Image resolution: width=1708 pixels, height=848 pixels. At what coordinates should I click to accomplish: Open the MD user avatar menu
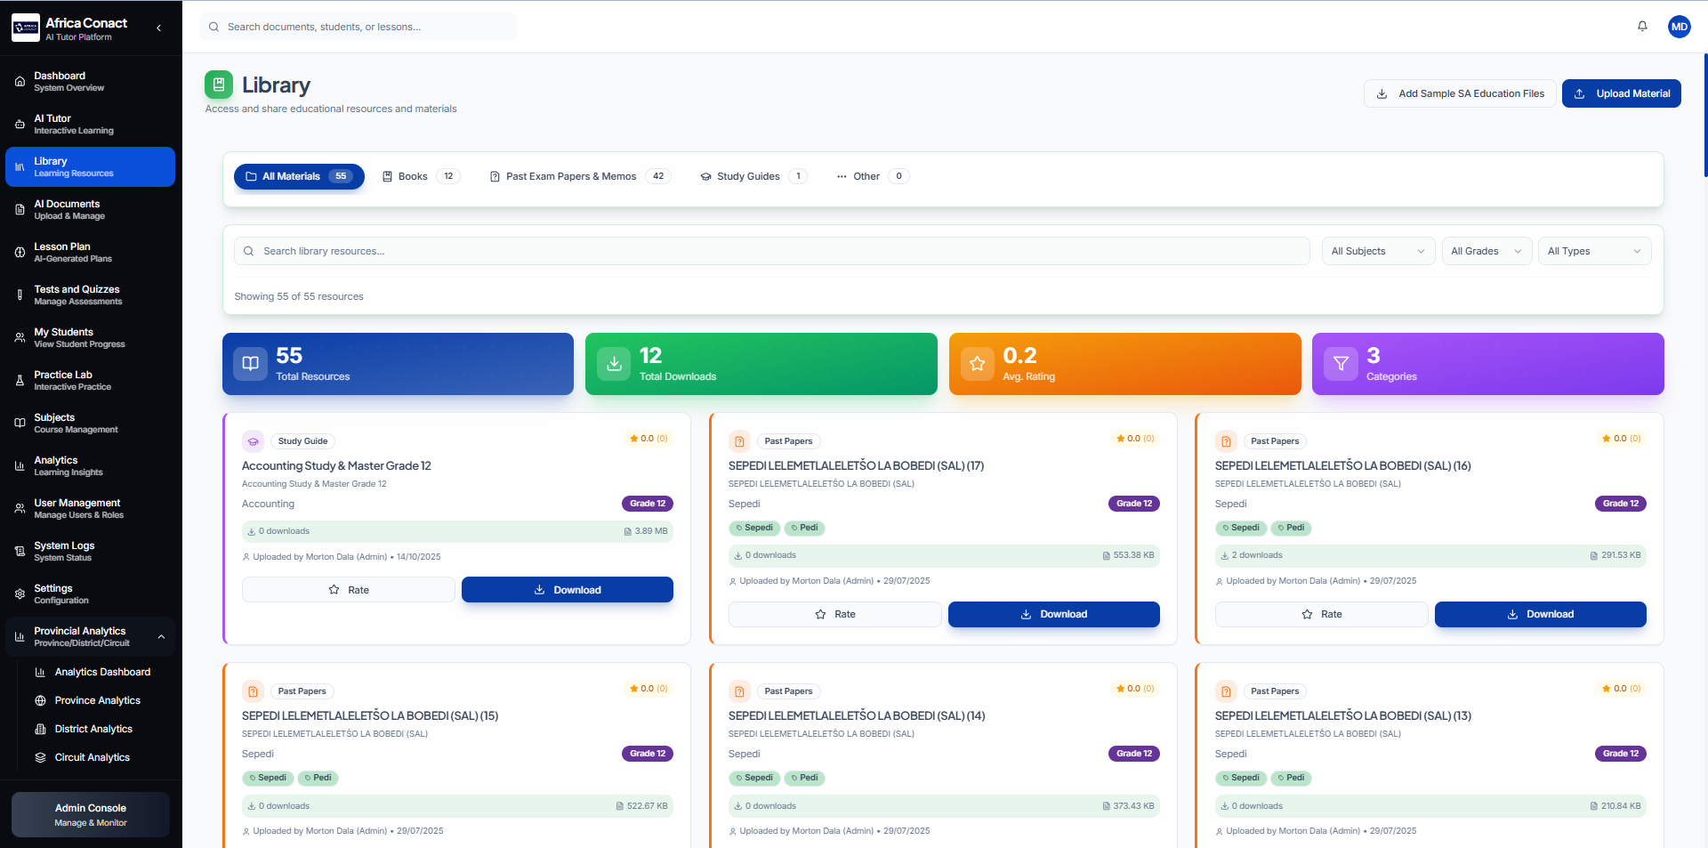point(1679,27)
